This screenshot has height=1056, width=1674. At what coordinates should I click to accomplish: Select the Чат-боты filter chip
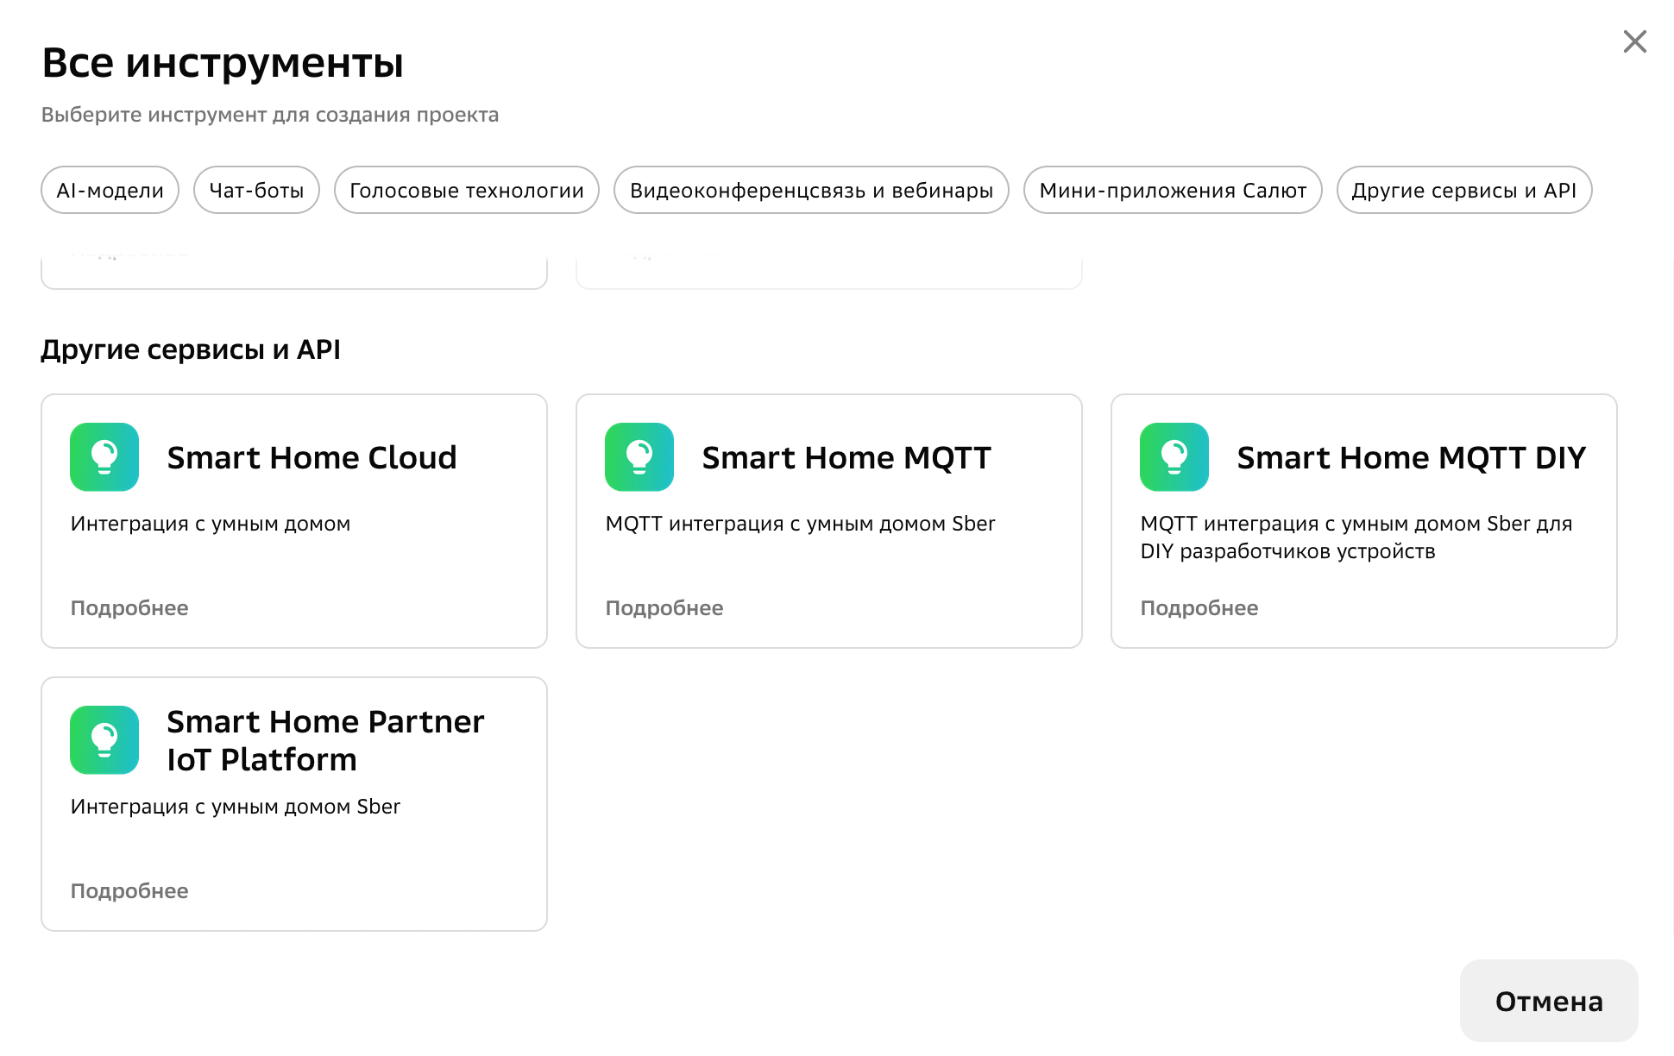point(256,190)
